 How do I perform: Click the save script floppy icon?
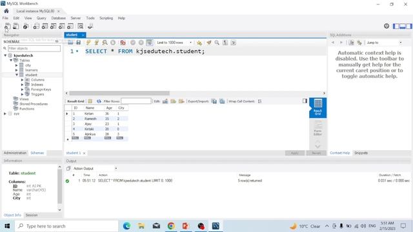click(x=78, y=43)
